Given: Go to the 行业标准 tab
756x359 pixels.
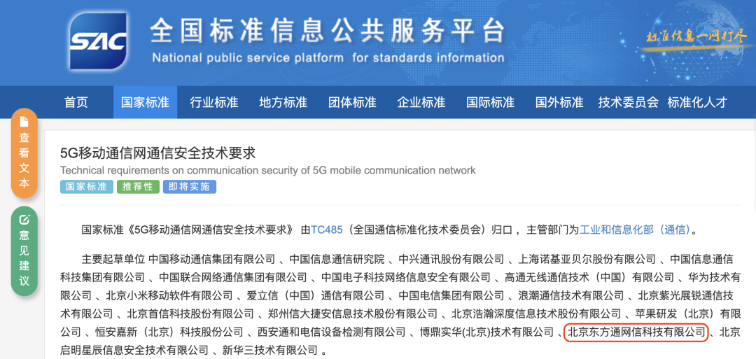Looking at the screenshot, I should 214,102.
